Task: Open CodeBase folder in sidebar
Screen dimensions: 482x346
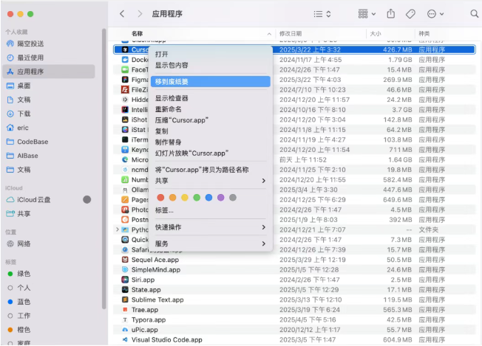Action: tap(49, 142)
